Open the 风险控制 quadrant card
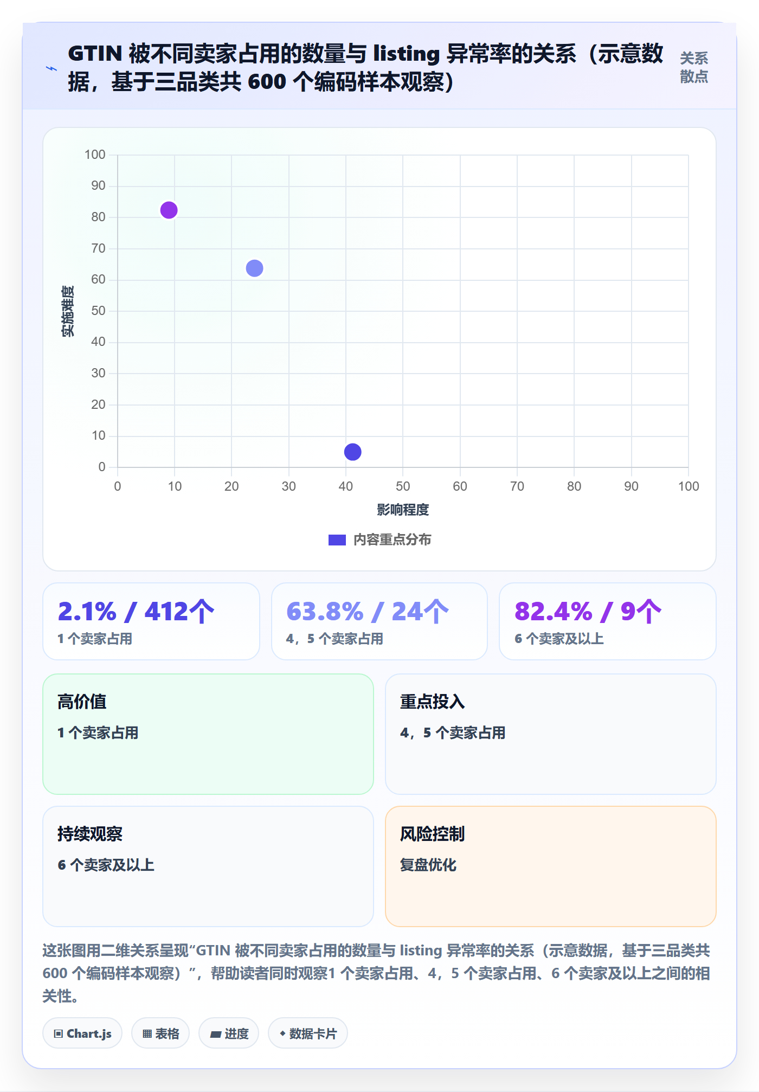Screen dimensions: 759x1092 pos(551,866)
